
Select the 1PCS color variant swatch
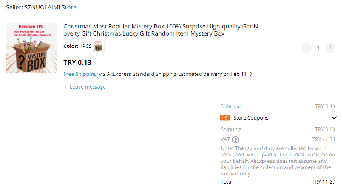click(x=99, y=46)
